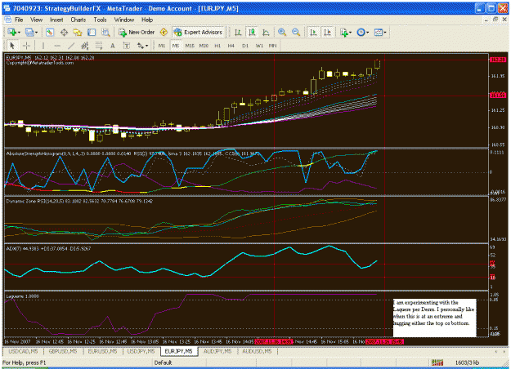Open the Charts menu
The height and width of the screenshot is (369, 511).
coord(78,20)
